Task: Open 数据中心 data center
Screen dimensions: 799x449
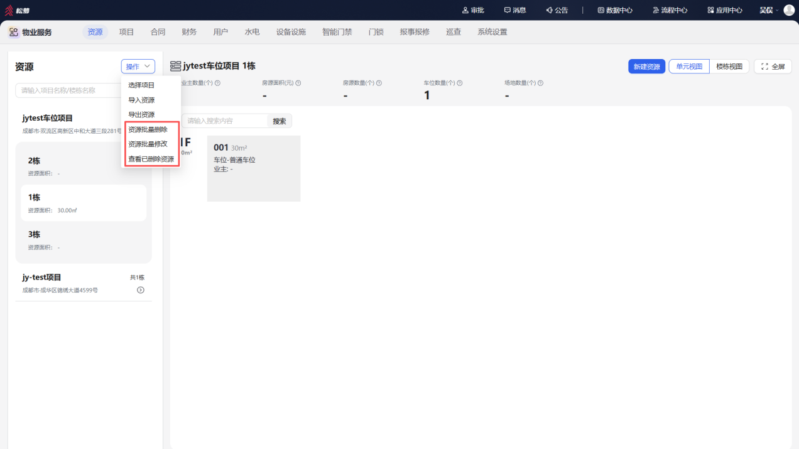Action: (615, 10)
